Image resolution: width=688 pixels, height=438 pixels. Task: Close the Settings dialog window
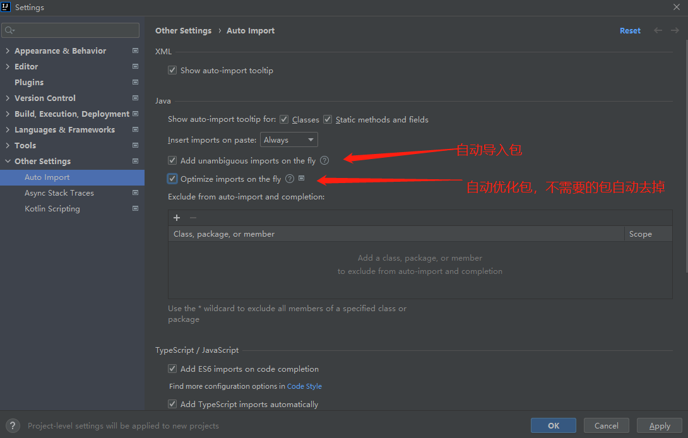pos(676,7)
